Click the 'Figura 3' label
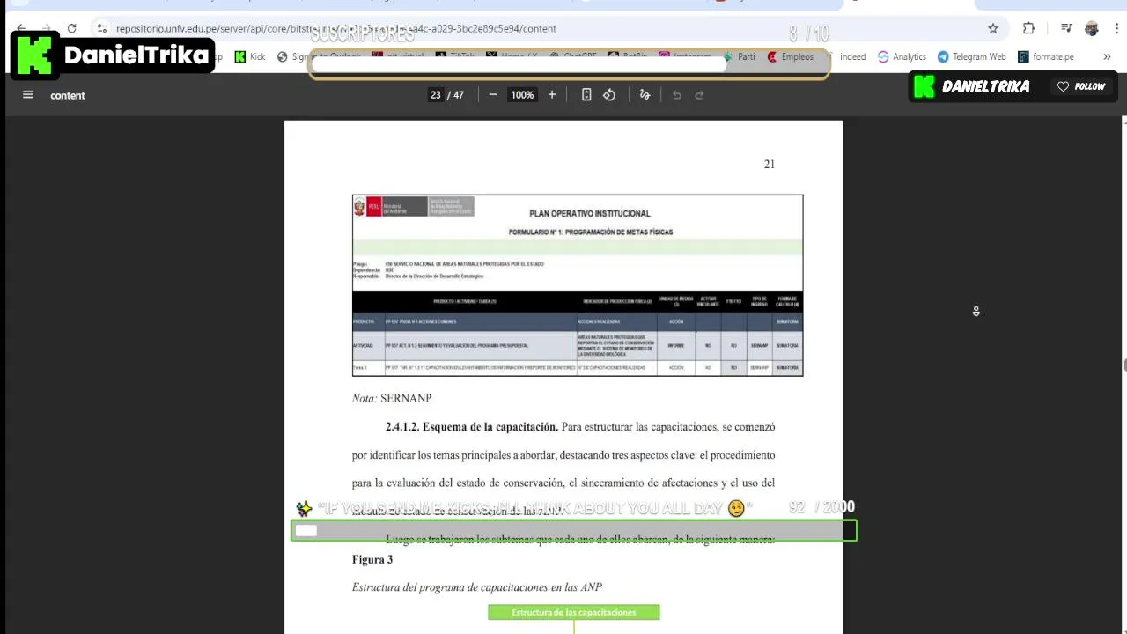1127x634 pixels. pyautogui.click(x=372, y=559)
